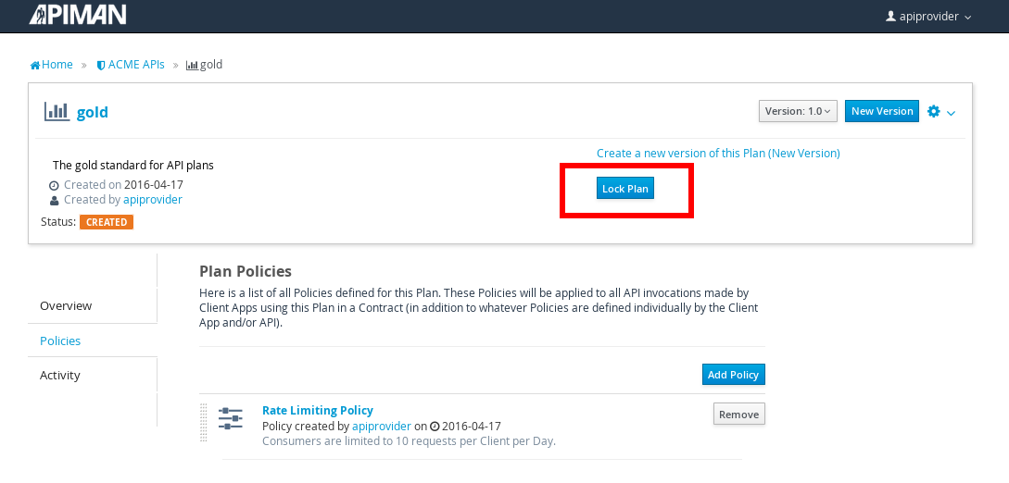Expand the chevron next to gear icon
Image resolution: width=1009 pixels, height=483 pixels.
951,113
